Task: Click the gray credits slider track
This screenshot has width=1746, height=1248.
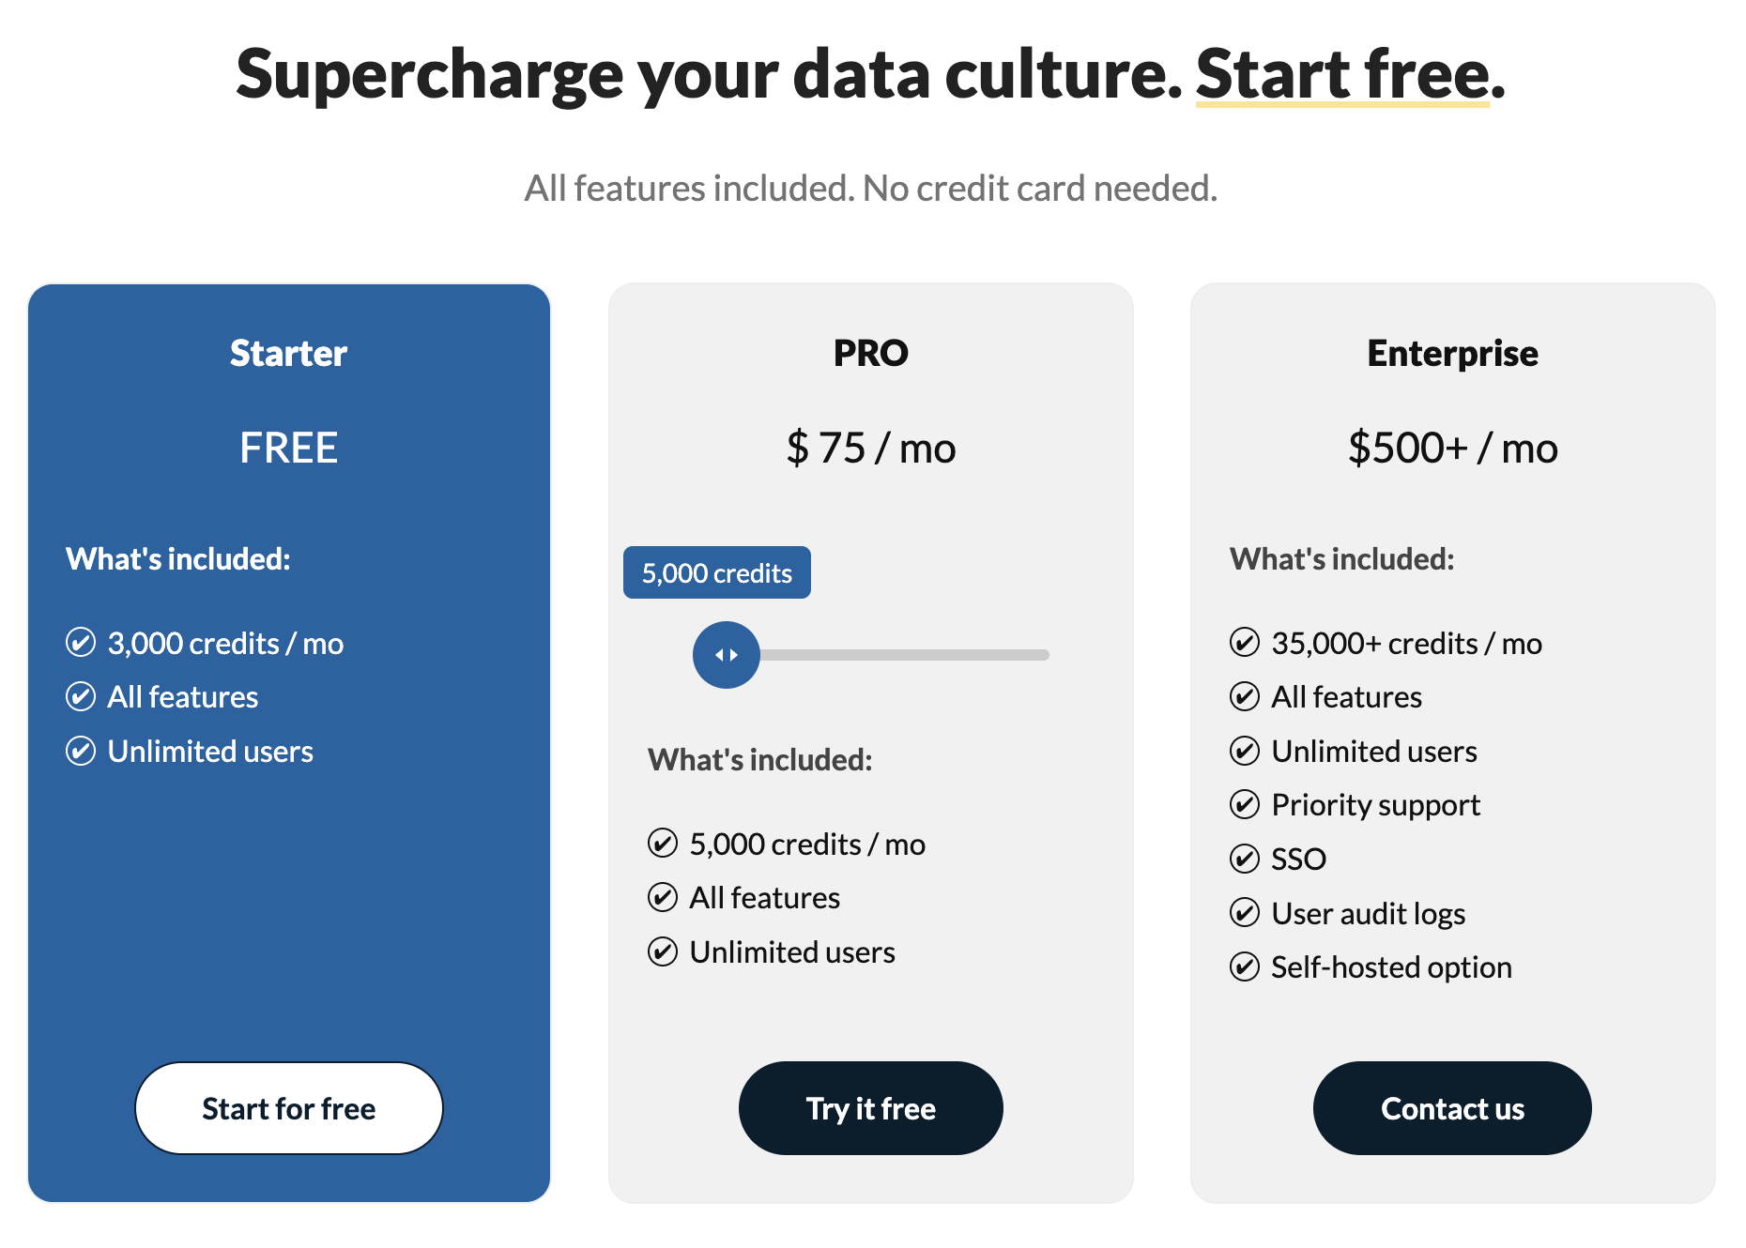Action: click(x=903, y=655)
